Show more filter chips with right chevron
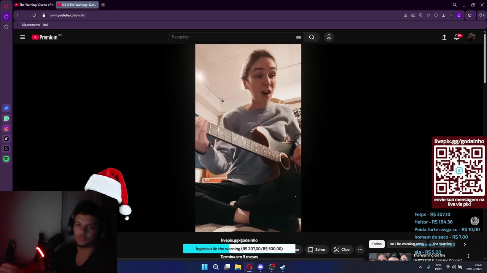The image size is (487, 273). click(x=465, y=245)
